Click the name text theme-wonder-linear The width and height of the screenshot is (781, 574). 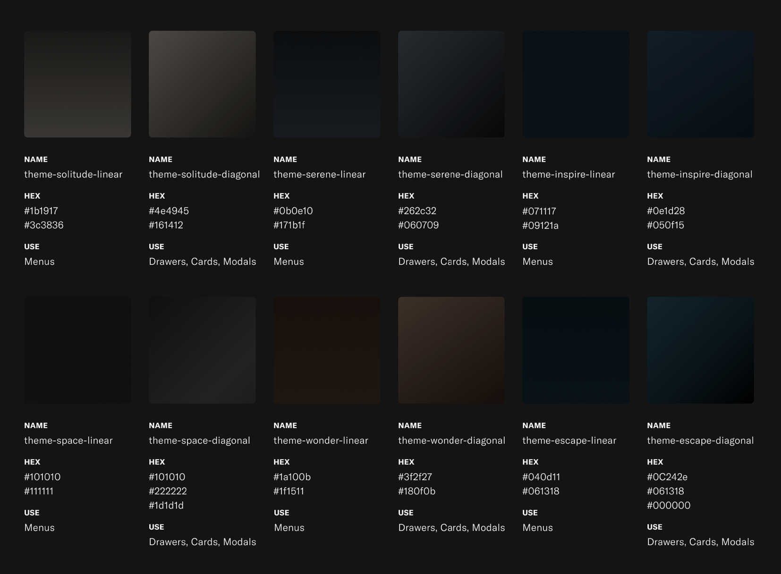pos(321,440)
